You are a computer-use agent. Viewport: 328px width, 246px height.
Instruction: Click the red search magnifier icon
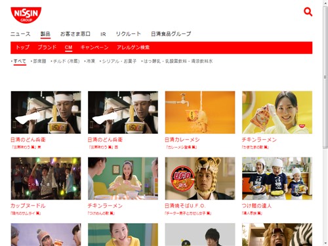[308, 12]
